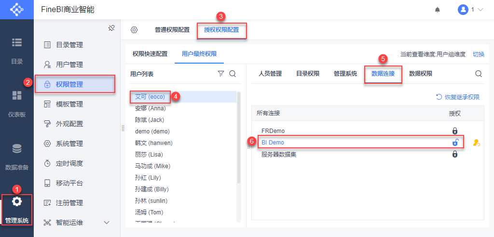Viewport: 494px width, 237px height.
Task: Switch to the 普通权限配置 tab
Action: pos(172,30)
